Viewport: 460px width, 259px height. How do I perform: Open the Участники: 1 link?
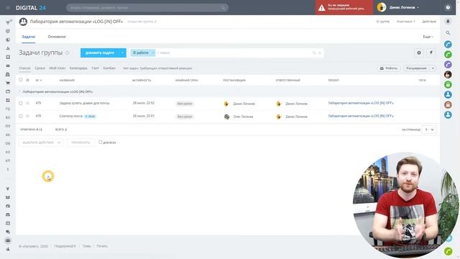[405, 22]
